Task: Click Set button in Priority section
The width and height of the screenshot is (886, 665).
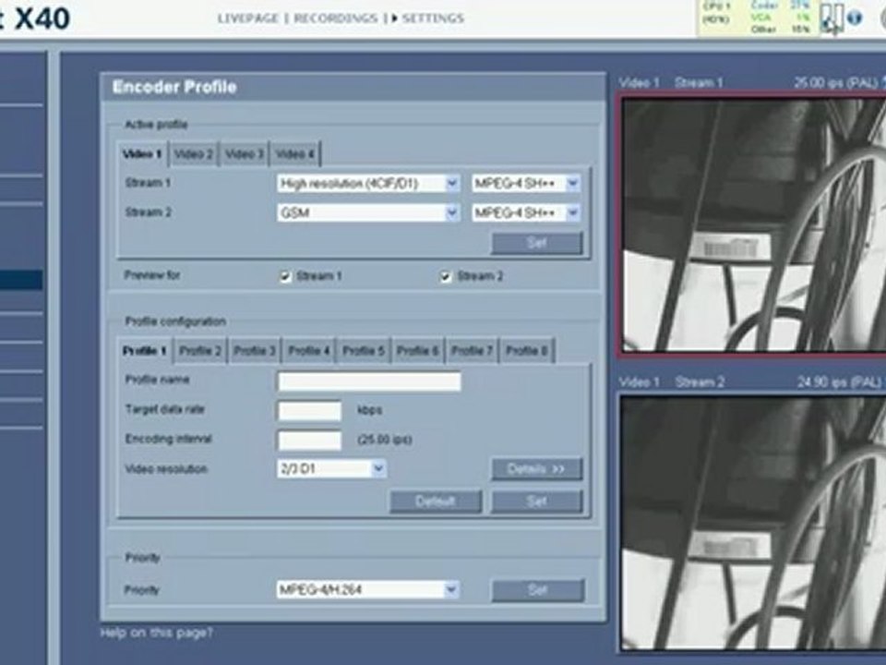Action: 538,590
